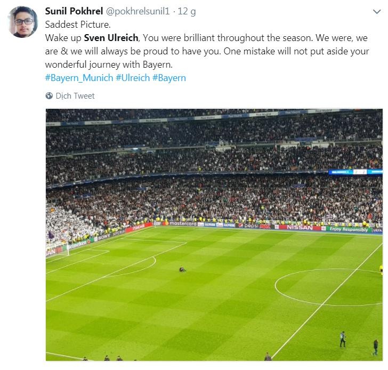Open the #Bayern_Munich hashtag
388x370 pixels.
79,78
